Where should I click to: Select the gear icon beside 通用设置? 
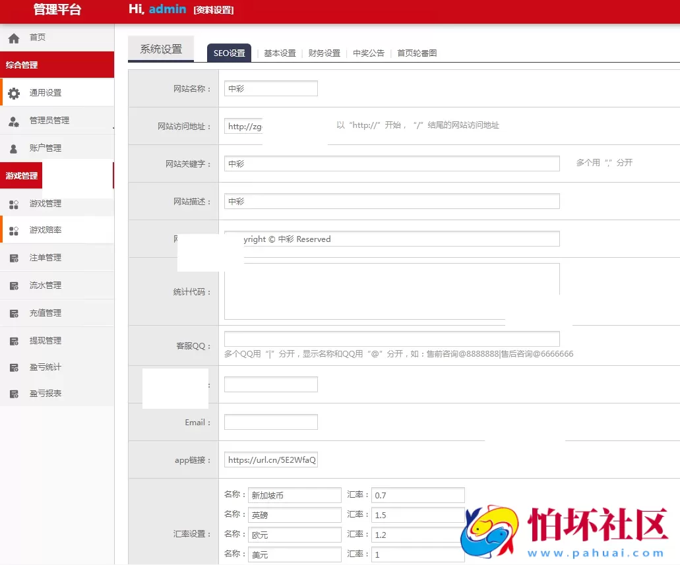click(13, 93)
